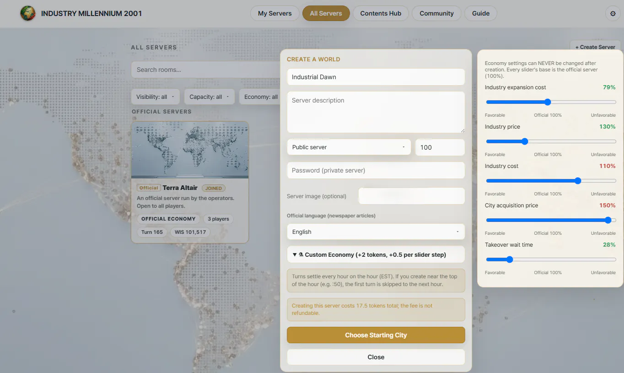Image resolution: width=624 pixels, height=373 pixels.
Task: Open the Economy filter dropdown
Action: [x=260, y=97]
